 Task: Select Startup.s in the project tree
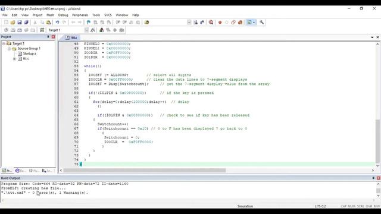(29, 53)
